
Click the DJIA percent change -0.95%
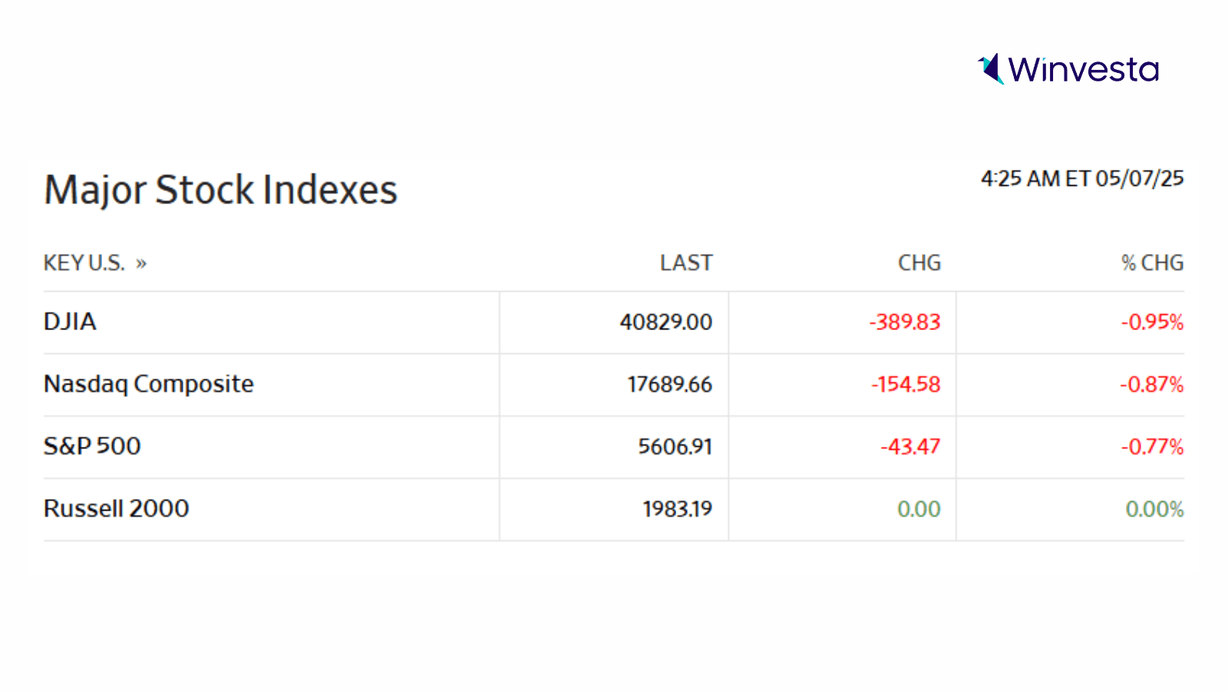[1152, 322]
